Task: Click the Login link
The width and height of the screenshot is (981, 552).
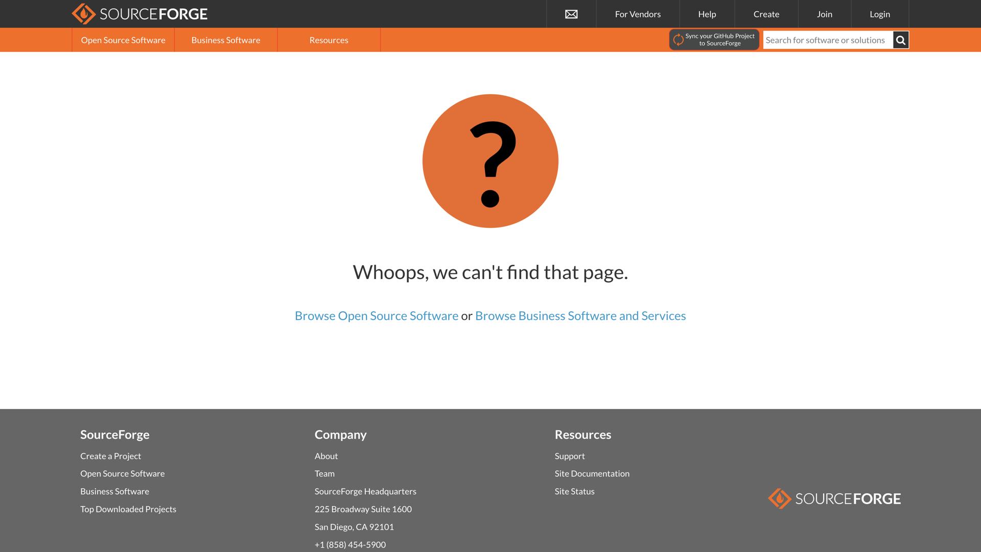Action: tap(879, 14)
